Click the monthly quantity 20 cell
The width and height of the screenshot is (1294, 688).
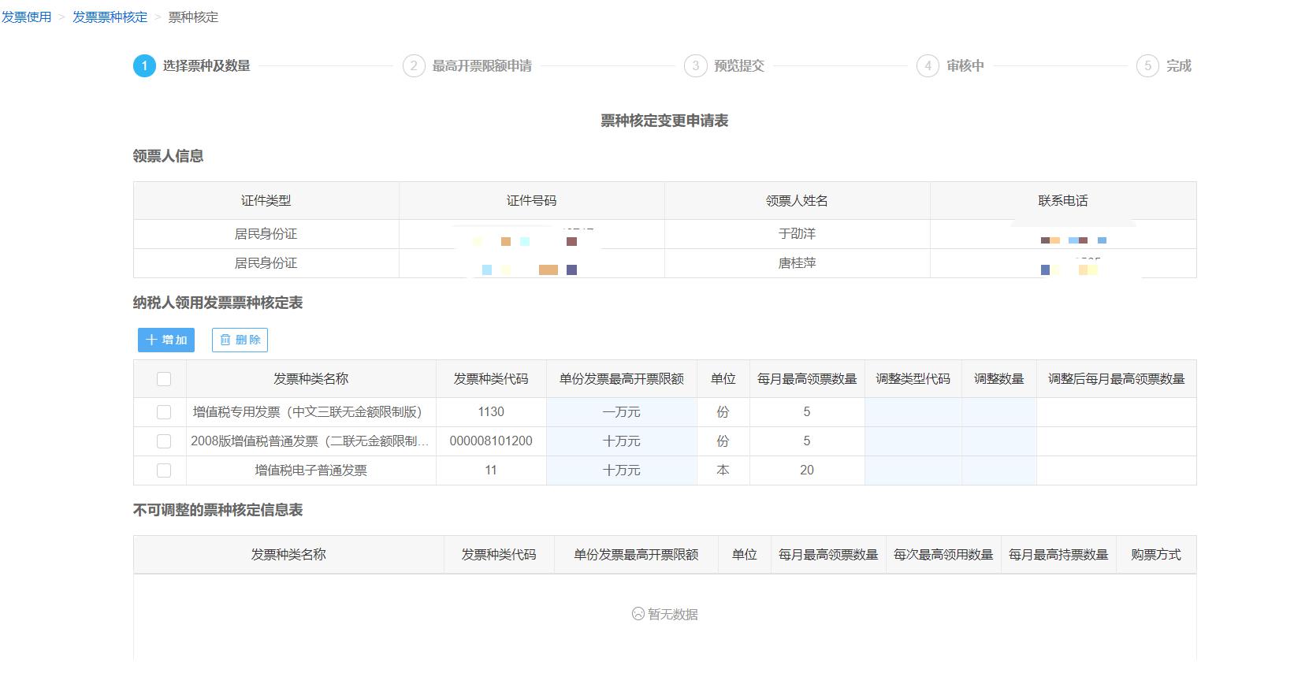807,470
